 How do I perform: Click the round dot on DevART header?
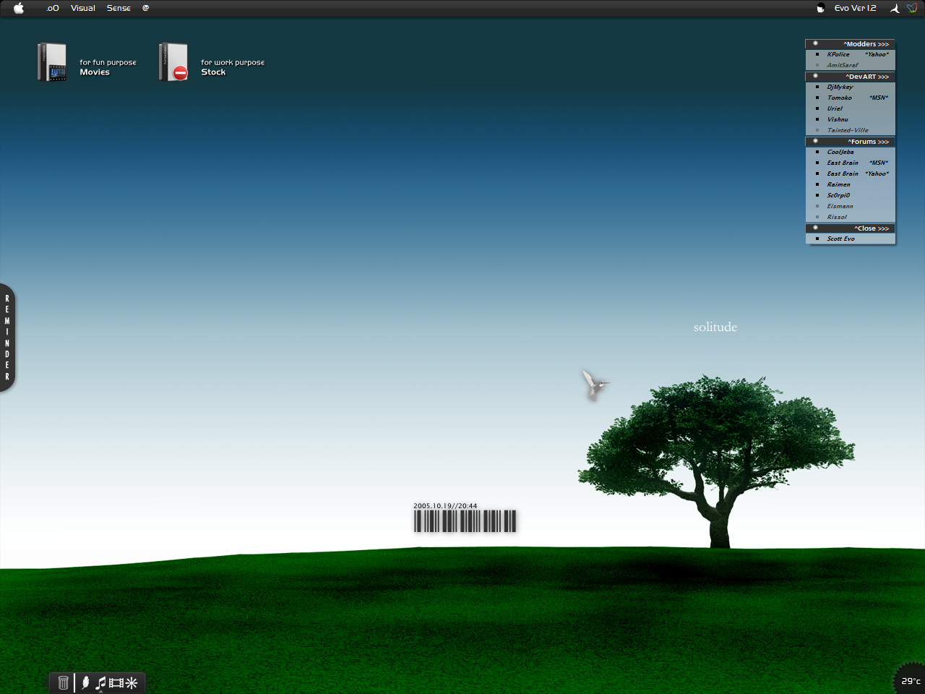coord(815,76)
